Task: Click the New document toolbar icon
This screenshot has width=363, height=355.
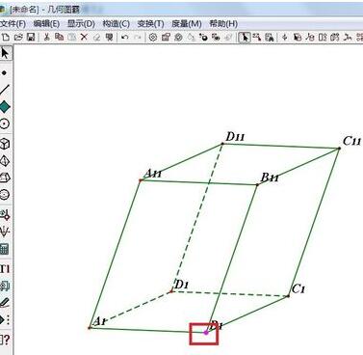Action: click(6, 38)
